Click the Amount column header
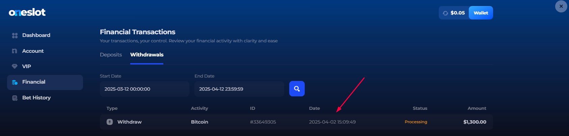Screen dimensions: 569x136 (x=477, y=108)
